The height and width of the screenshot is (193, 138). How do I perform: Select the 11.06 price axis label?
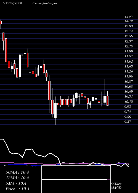pos(129,76)
